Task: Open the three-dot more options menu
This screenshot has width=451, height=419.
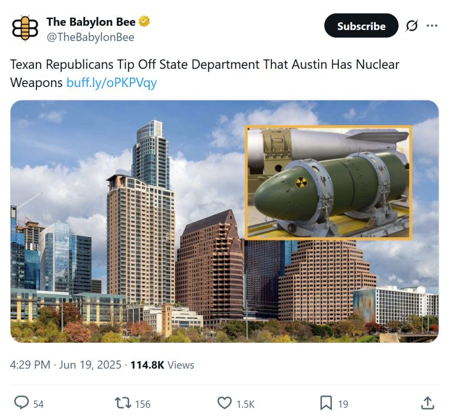Action: (432, 26)
